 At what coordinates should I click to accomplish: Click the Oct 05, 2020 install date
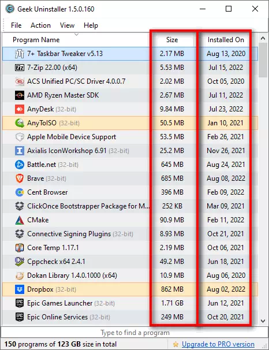(226, 81)
